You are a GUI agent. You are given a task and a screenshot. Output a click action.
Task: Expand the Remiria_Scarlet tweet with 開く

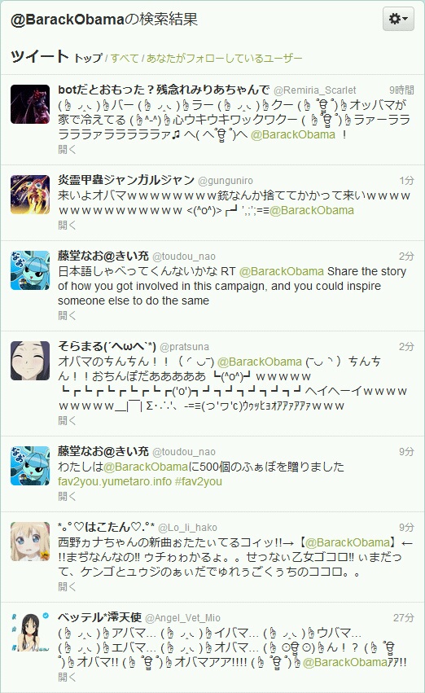click(x=67, y=149)
